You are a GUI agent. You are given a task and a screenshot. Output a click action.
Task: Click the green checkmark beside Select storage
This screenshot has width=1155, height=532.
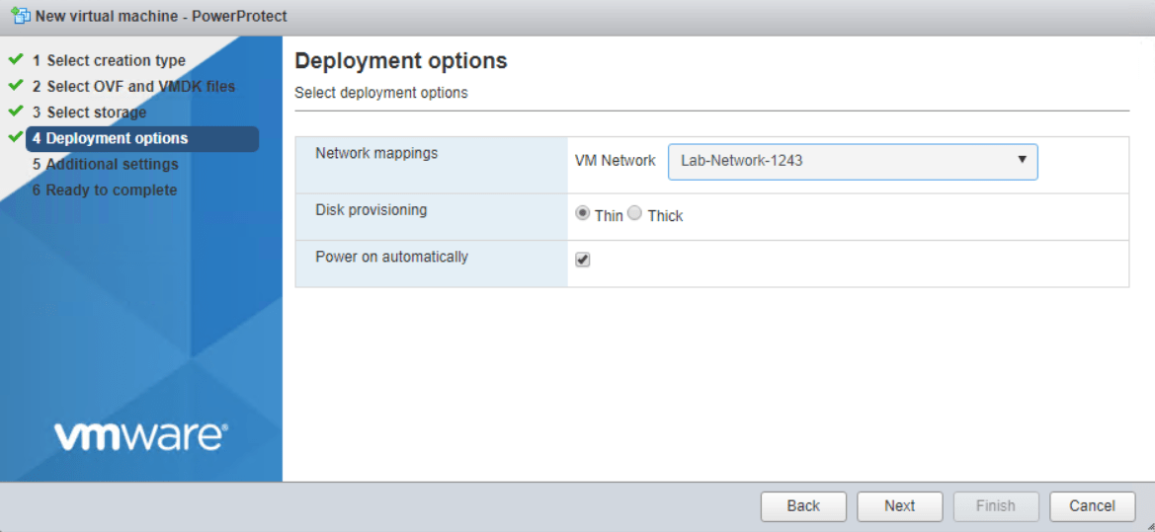16,111
